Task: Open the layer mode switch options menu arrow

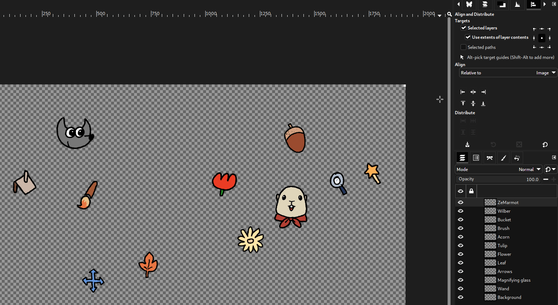Action: [553, 169]
